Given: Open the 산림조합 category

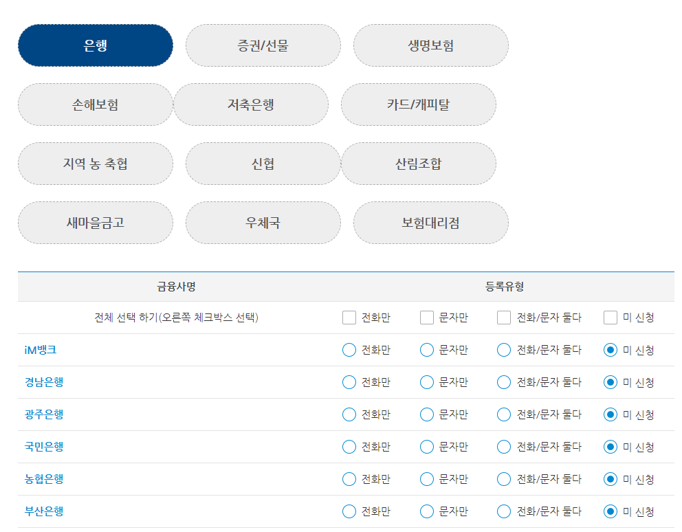Looking at the screenshot, I should [x=418, y=163].
